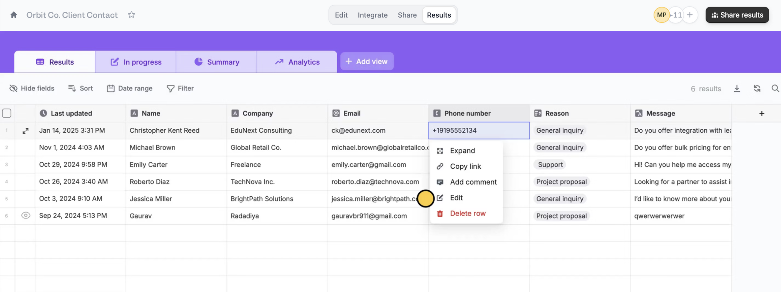Open the top Edit tab
Viewport: 781px width, 292px height.
click(341, 15)
